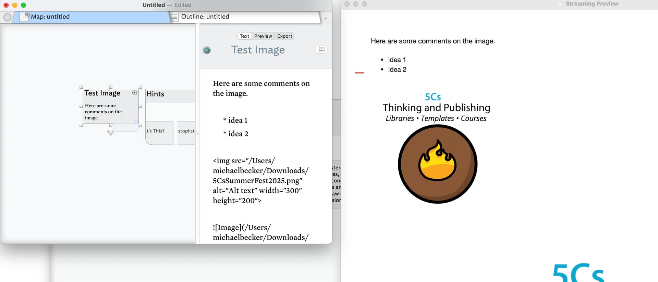Click the gray circle left of Map tab

click(x=7, y=17)
